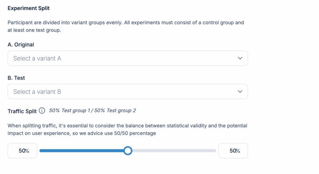Click the 'A. Original' label
This screenshot has height=174, width=319.
[21, 45]
